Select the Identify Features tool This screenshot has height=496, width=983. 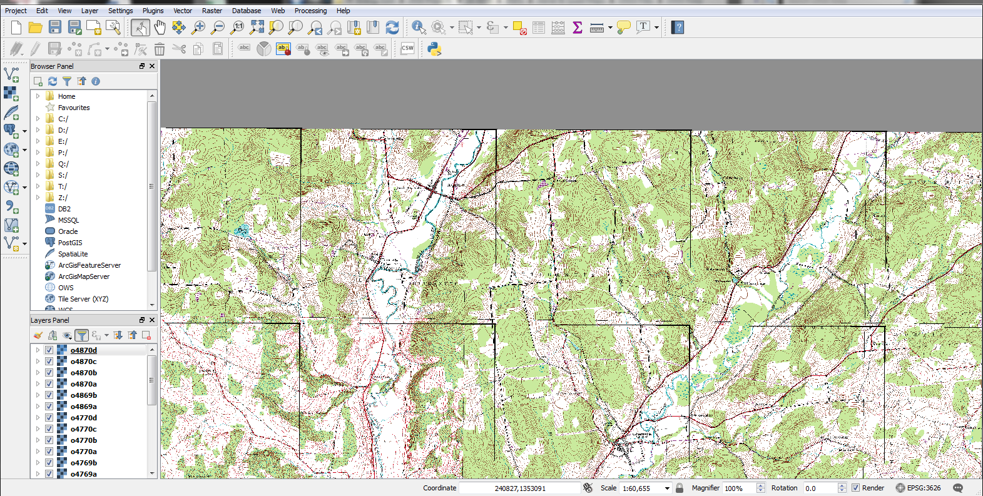coord(419,28)
